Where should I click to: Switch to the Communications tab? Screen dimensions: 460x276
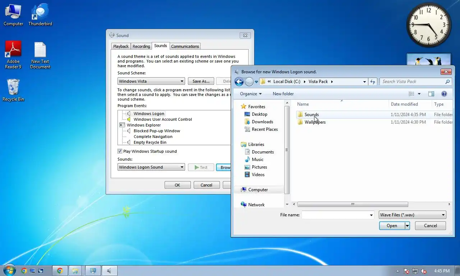tap(185, 46)
